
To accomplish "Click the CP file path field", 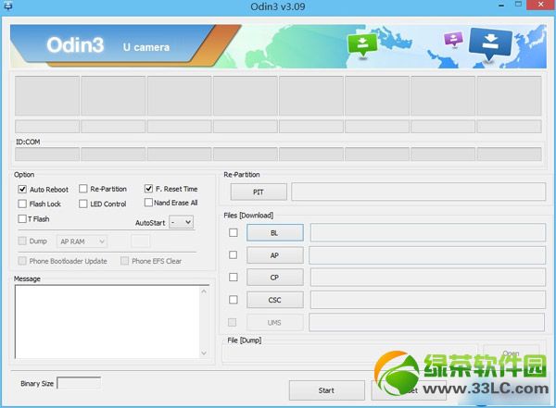I will (x=428, y=278).
